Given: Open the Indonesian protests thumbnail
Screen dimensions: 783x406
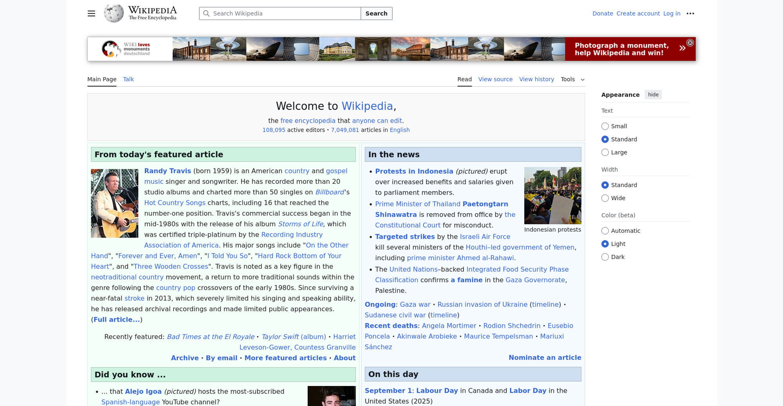Looking at the screenshot, I should click(x=552, y=196).
